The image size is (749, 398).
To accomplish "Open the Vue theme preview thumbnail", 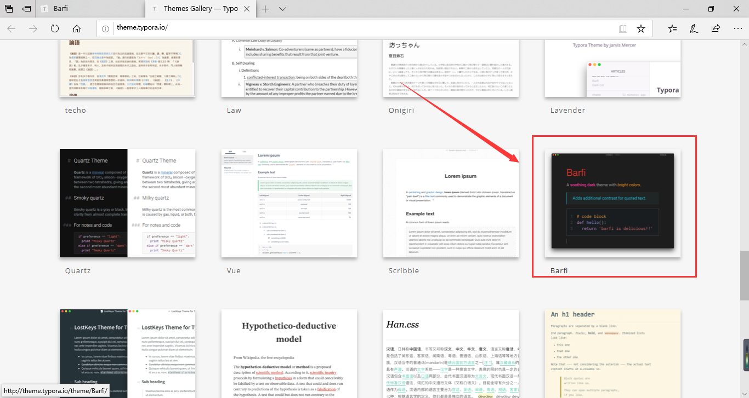I will click(x=289, y=203).
